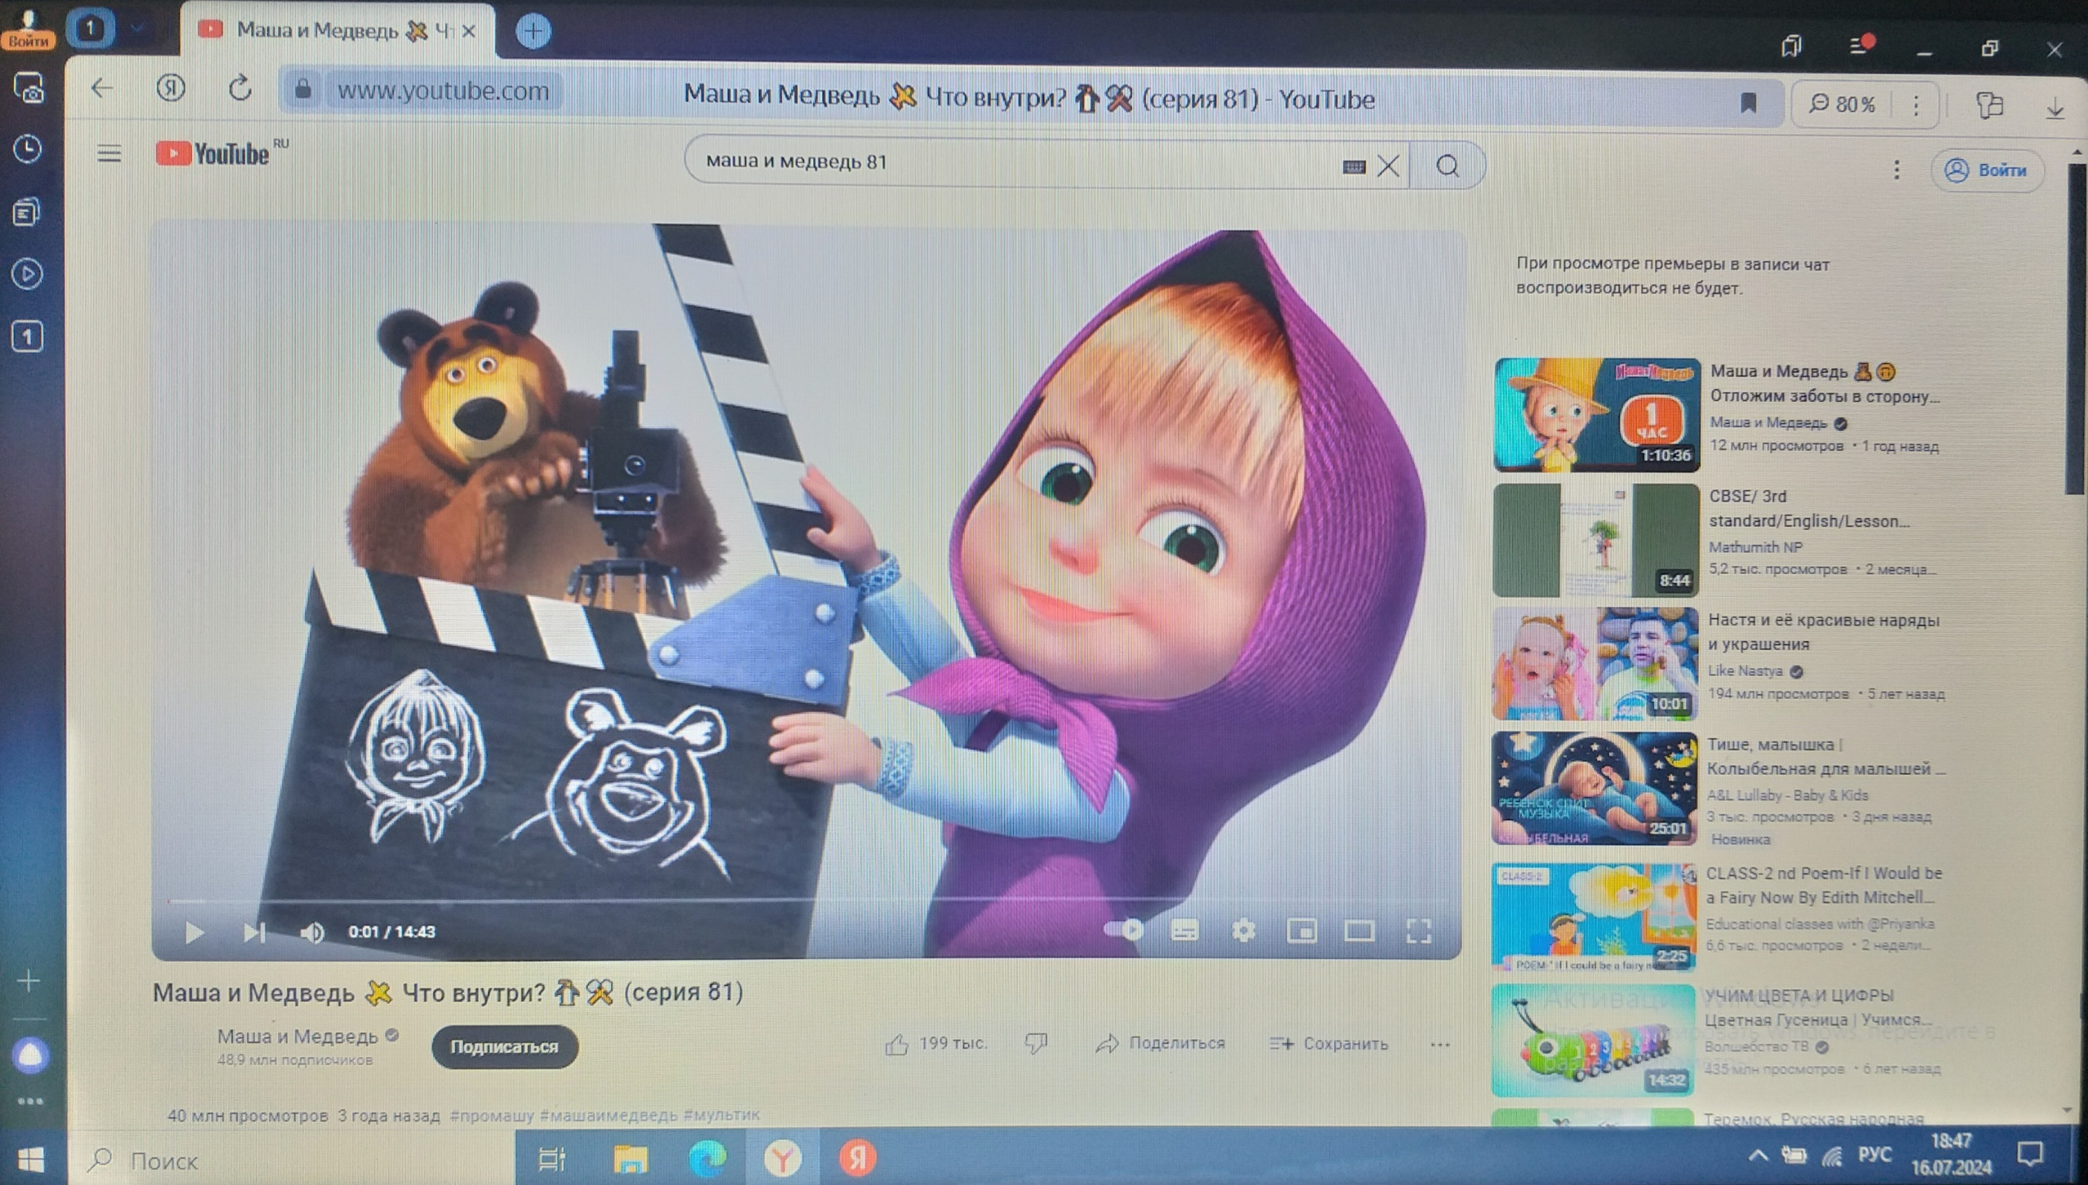
Task: Open File Explorer from taskbar
Action: click(630, 1159)
